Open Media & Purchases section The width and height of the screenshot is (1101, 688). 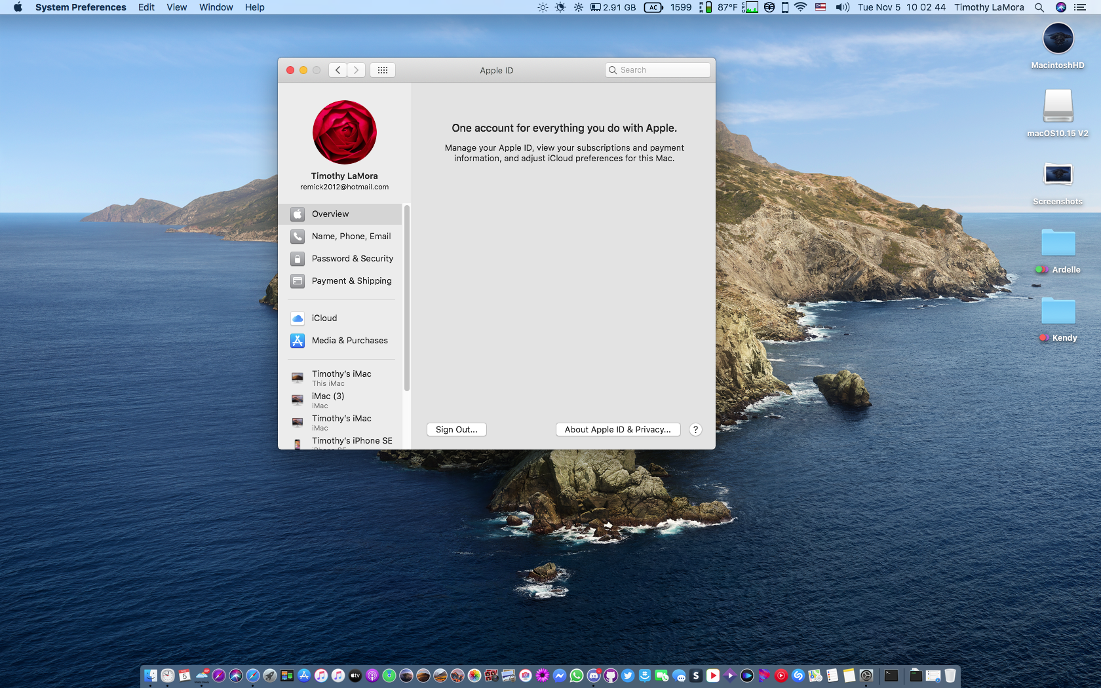point(340,341)
